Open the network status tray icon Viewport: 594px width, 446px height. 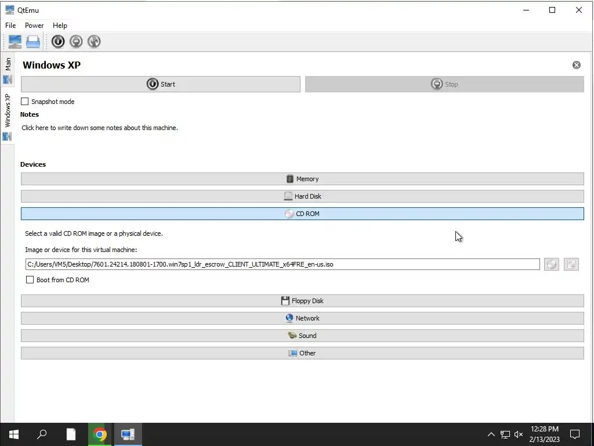tap(505, 434)
